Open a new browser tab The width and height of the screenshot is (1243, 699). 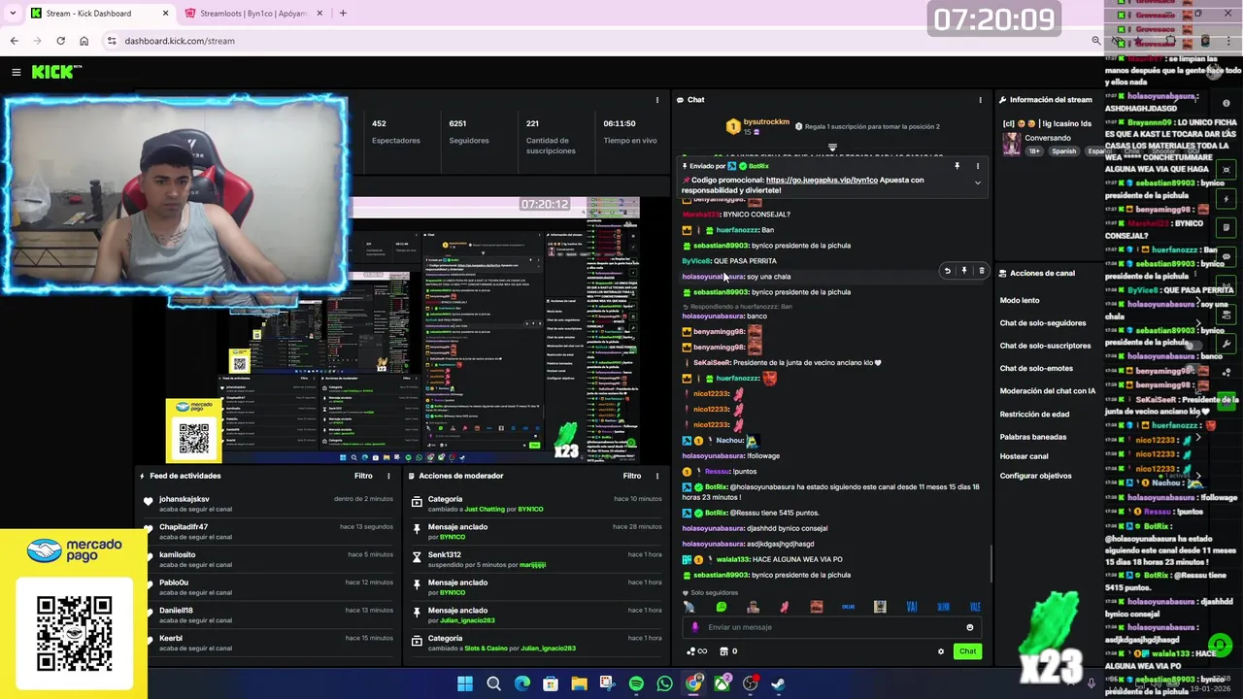click(343, 14)
